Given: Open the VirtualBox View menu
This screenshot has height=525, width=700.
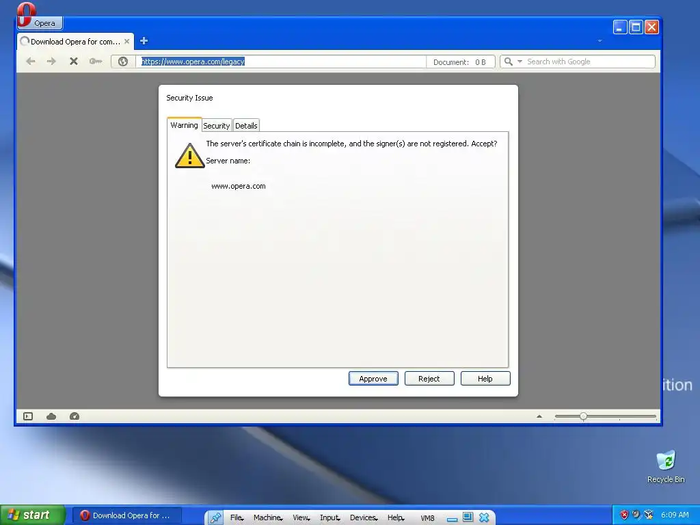Looking at the screenshot, I should point(301,517).
